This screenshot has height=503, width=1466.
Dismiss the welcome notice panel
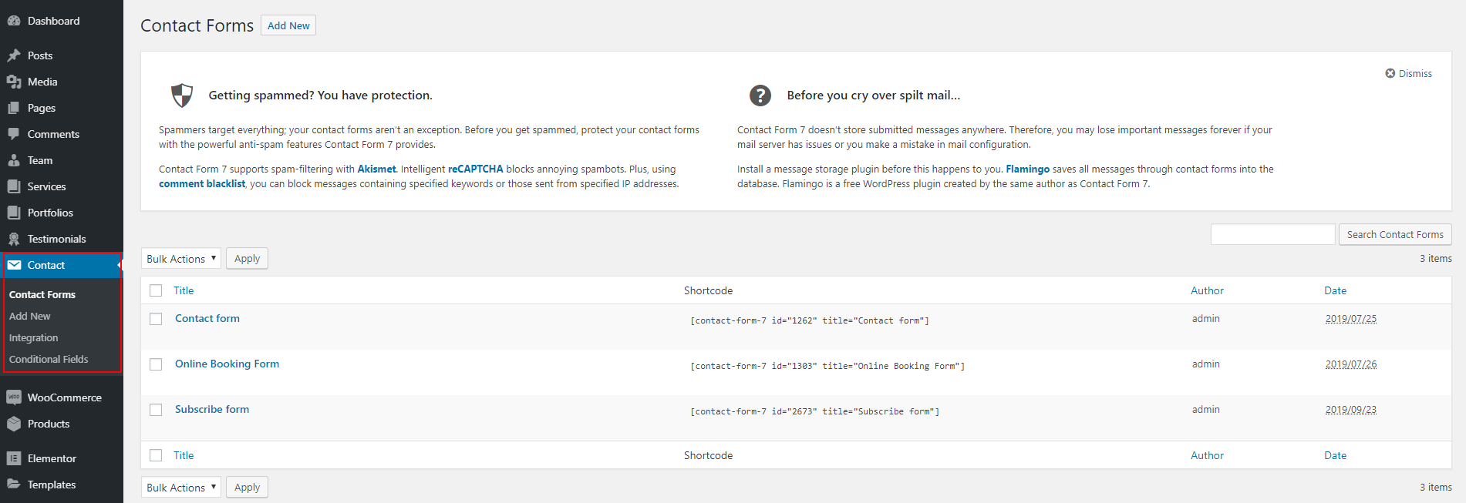[1409, 73]
